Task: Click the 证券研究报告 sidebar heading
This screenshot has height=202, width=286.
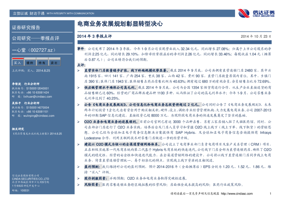Action: (x=26, y=27)
